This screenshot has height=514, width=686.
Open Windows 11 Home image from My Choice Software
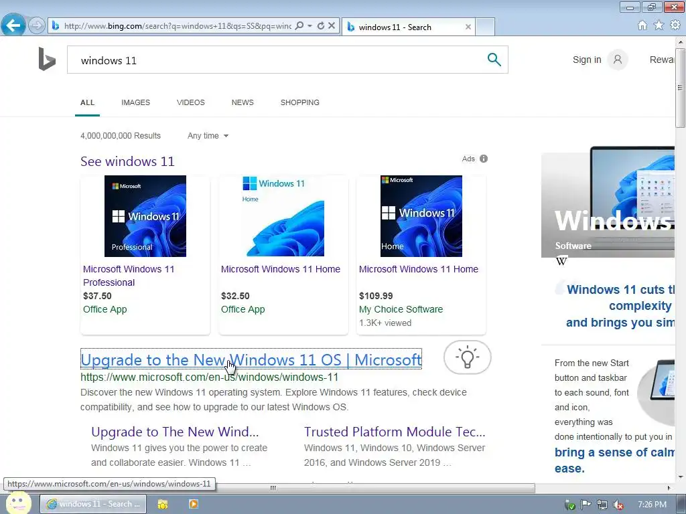421,216
